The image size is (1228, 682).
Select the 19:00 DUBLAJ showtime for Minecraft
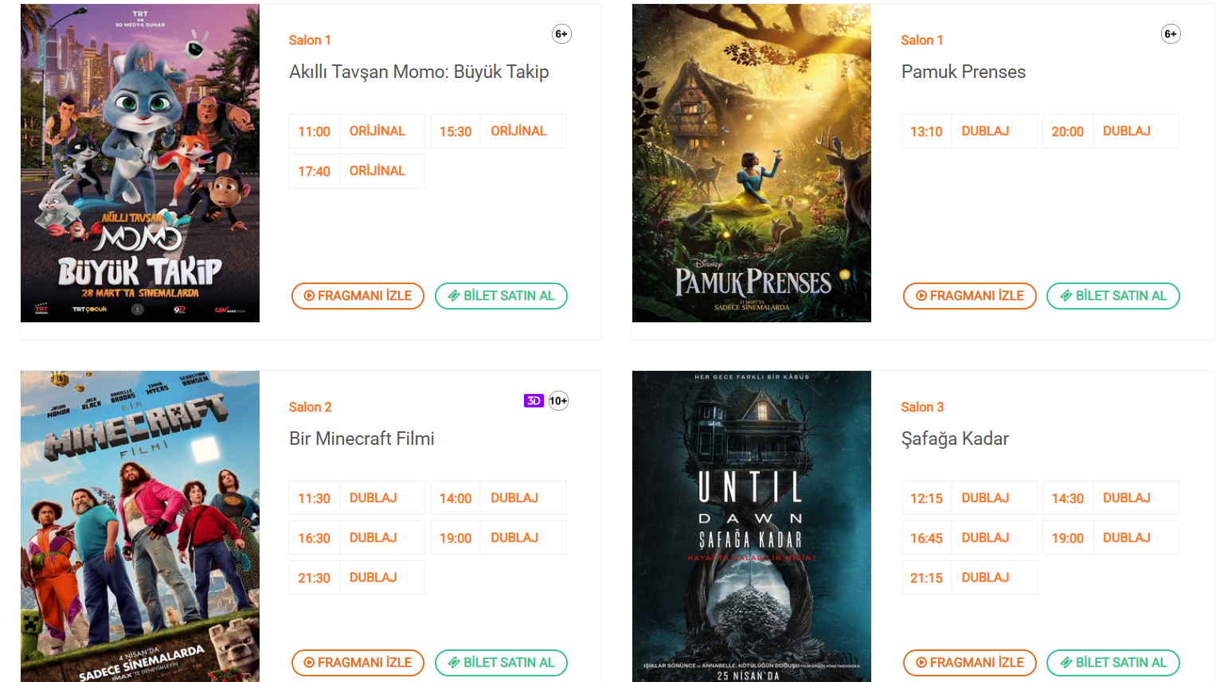click(499, 538)
